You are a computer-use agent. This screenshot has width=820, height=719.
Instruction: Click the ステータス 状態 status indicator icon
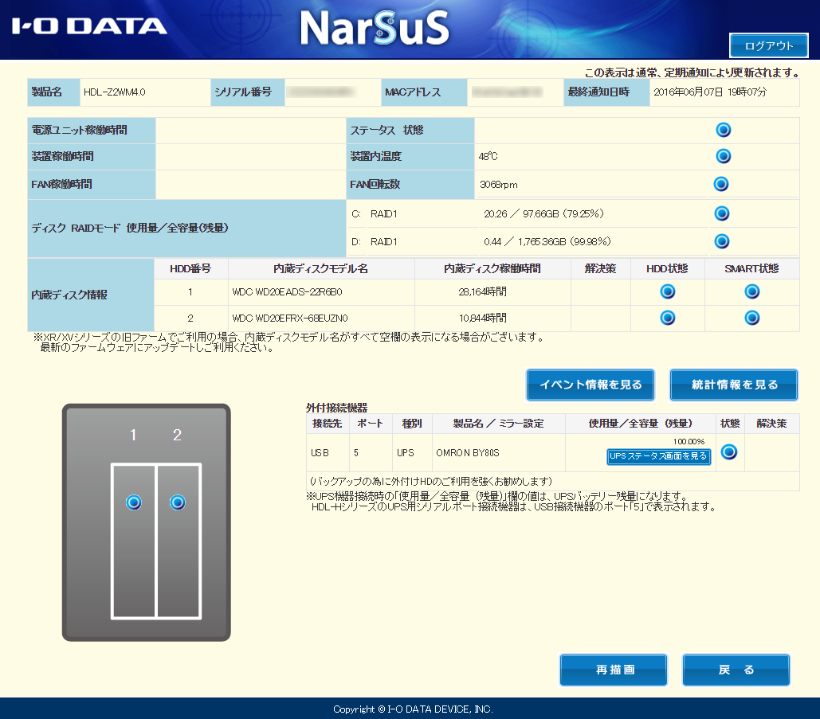tap(724, 130)
